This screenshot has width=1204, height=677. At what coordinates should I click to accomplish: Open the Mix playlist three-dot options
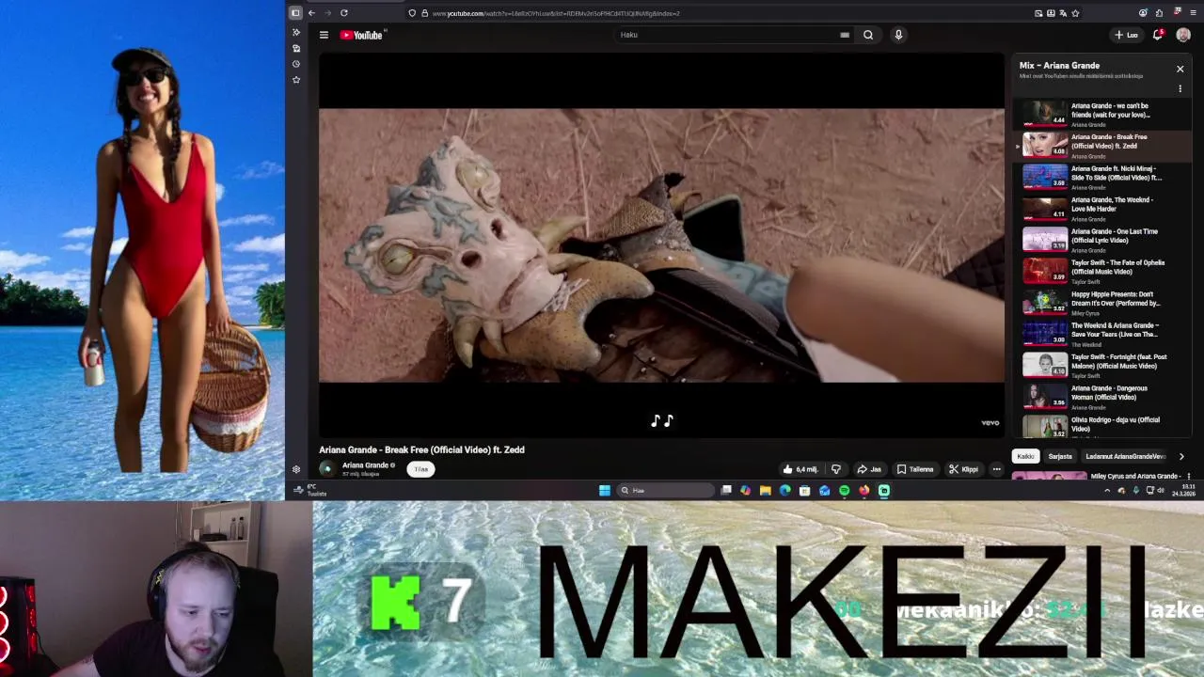click(1180, 89)
